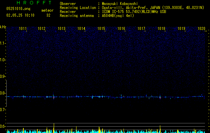Click the 1013 time marker
The height and width of the screenshot is (133, 210).
(61, 29)
